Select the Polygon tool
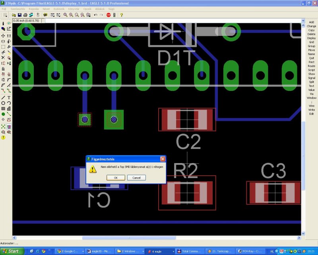318x255 pixels. coord(9,109)
